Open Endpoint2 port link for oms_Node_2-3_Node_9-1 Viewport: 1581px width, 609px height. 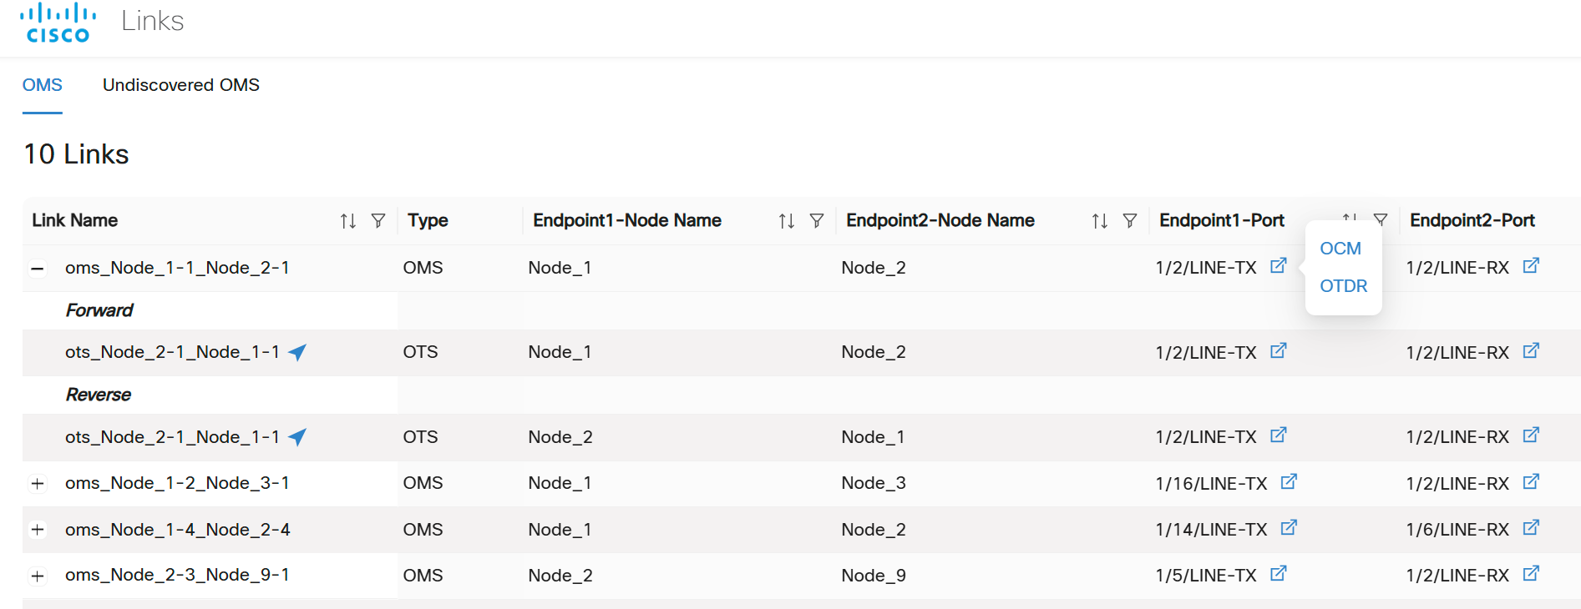click(x=1531, y=574)
